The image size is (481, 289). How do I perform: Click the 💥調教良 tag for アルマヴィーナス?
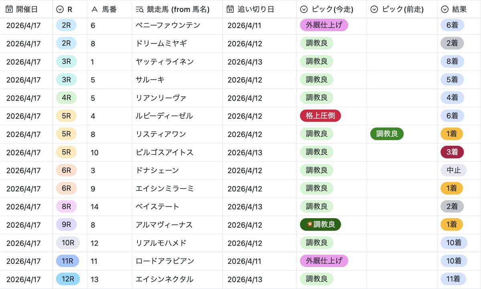coord(320,225)
